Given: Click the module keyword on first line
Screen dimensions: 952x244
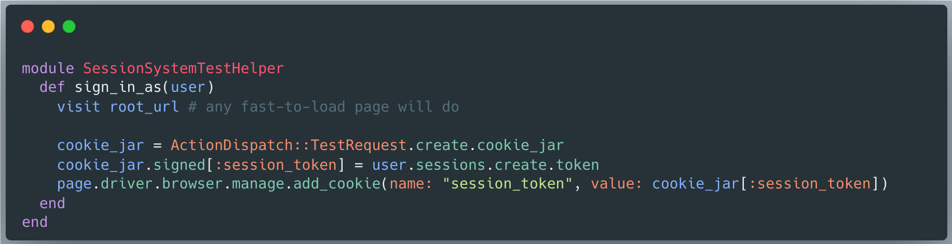Looking at the screenshot, I should (x=48, y=69).
